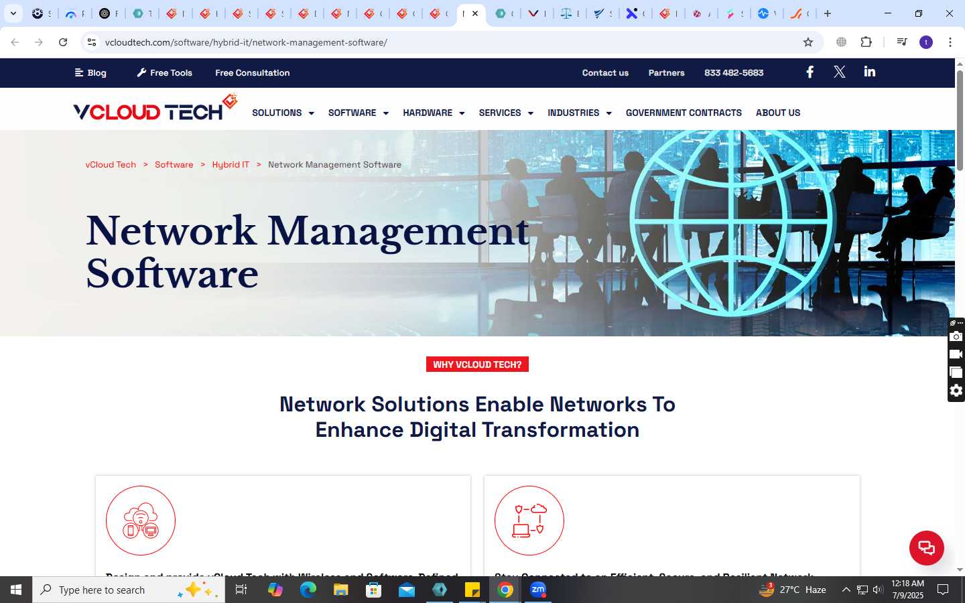Open ABOUT US menu item
The width and height of the screenshot is (965, 603).
click(x=778, y=113)
